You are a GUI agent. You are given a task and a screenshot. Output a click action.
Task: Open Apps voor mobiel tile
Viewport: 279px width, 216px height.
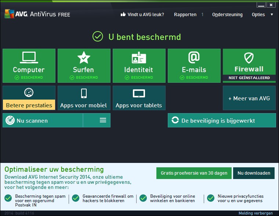84,98
